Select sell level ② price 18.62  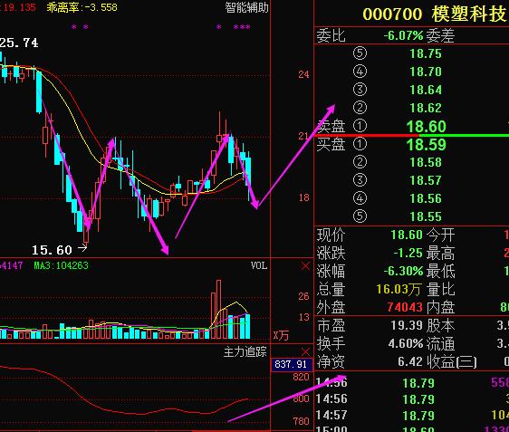click(x=426, y=108)
